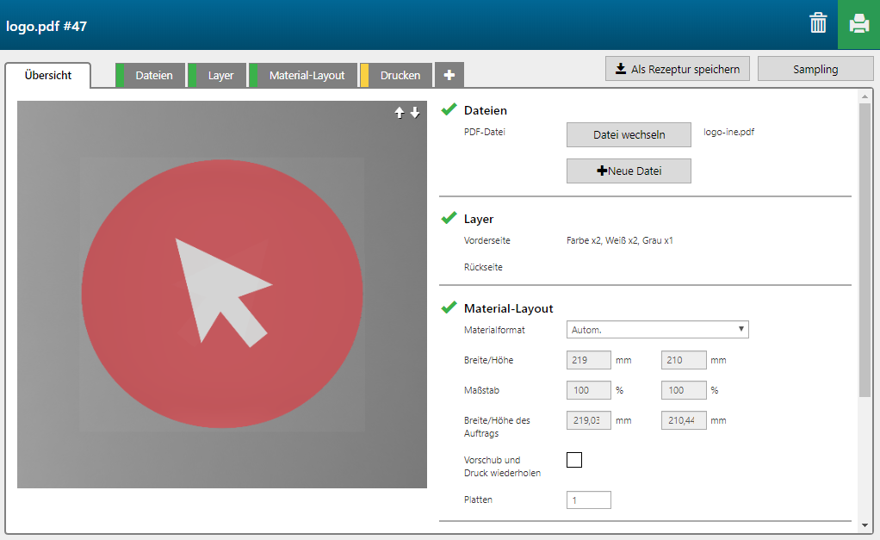Viewport: 880px width, 540px height.
Task: Open the Sampling button
Action: click(815, 69)
